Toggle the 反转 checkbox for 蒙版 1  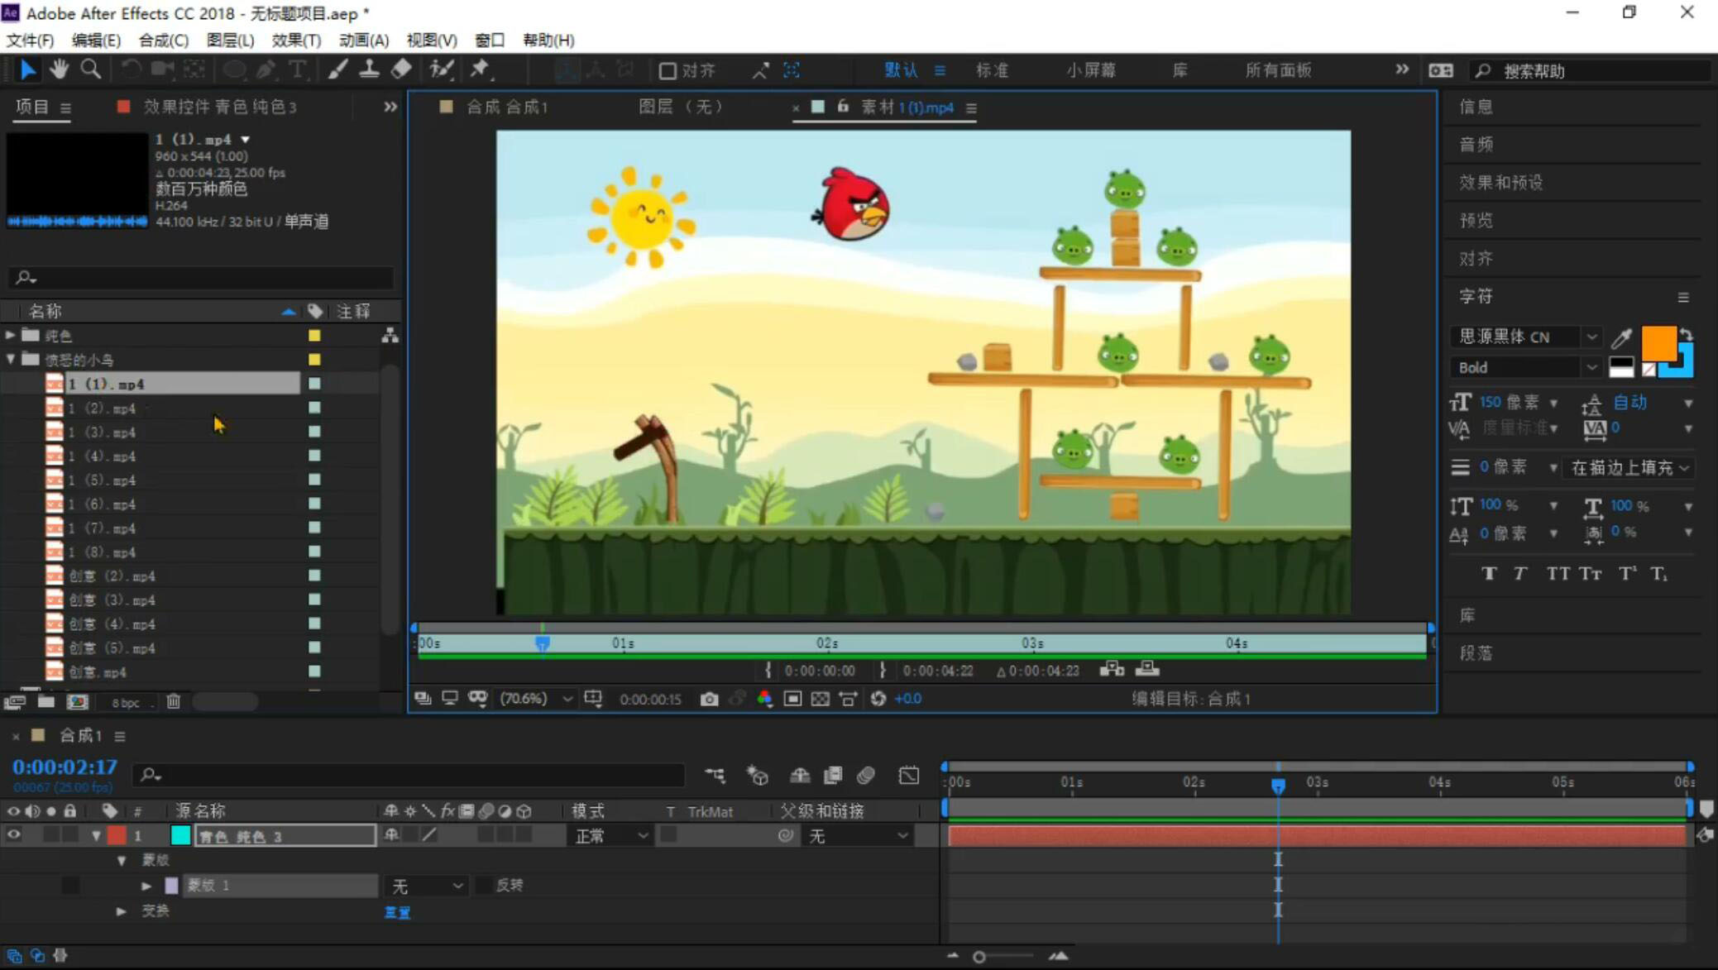click(485, 886)
